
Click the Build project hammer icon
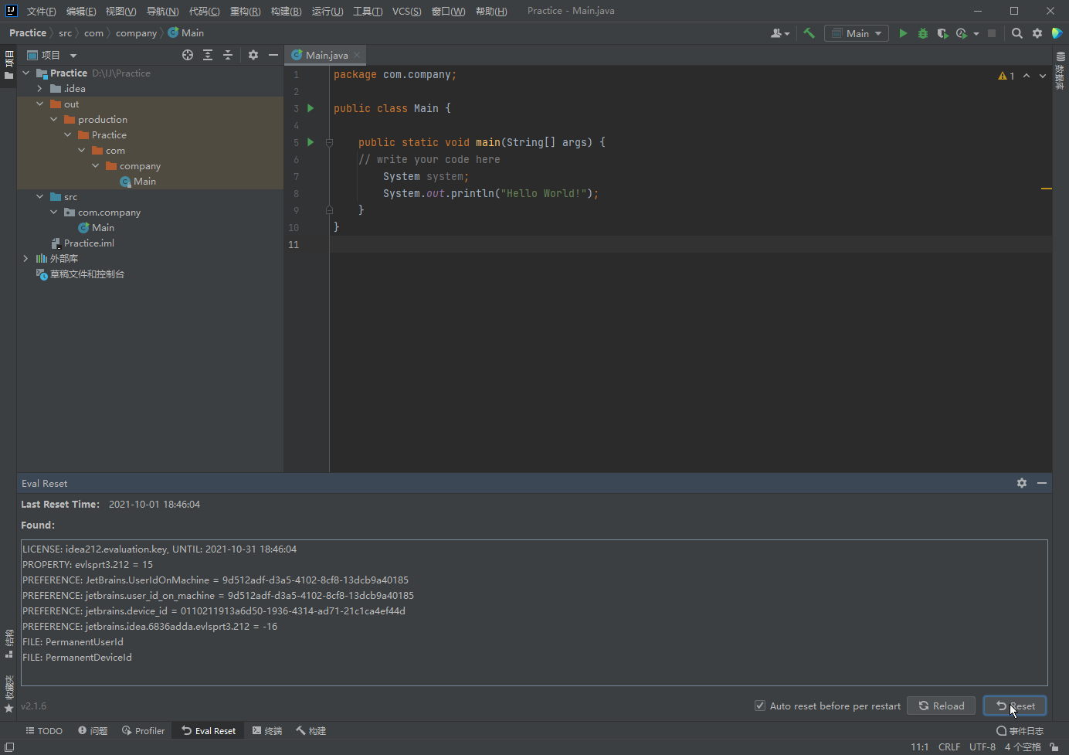pyautogui.click(x=809, y=33)
